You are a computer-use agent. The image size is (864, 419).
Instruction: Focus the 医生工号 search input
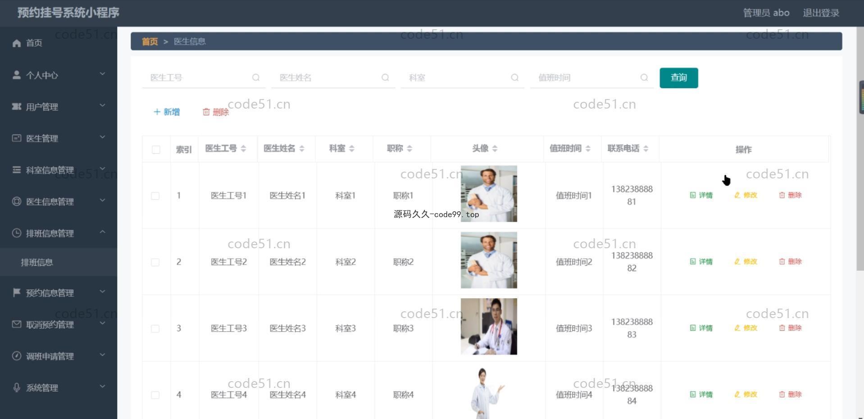[x=204, y=77]
